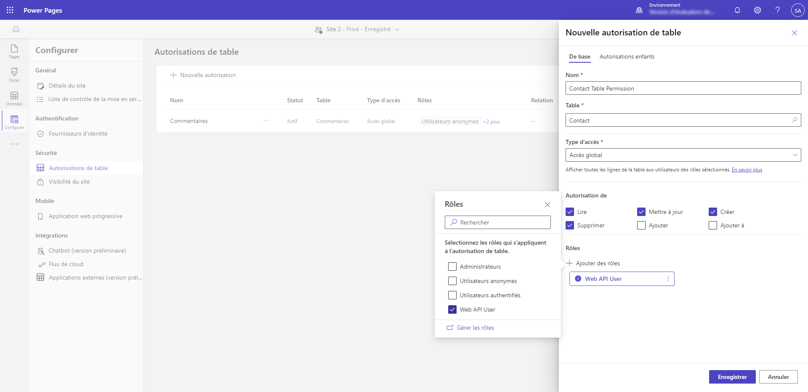808x392 pixels.
Task: Open the Styles workspace icon
Action: coord(14,75)
